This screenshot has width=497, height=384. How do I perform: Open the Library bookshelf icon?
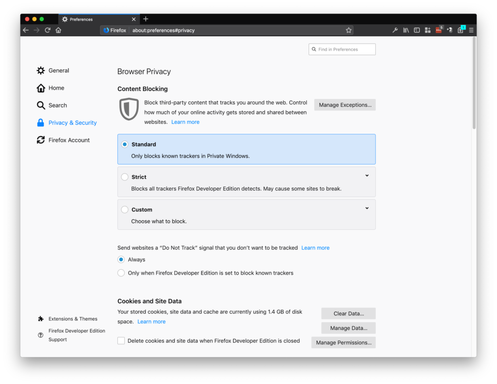pyautogui.click(x=406, y=30)
